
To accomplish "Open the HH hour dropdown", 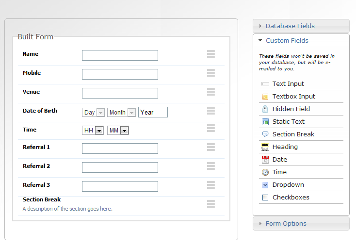I will [x=93, y=131].
